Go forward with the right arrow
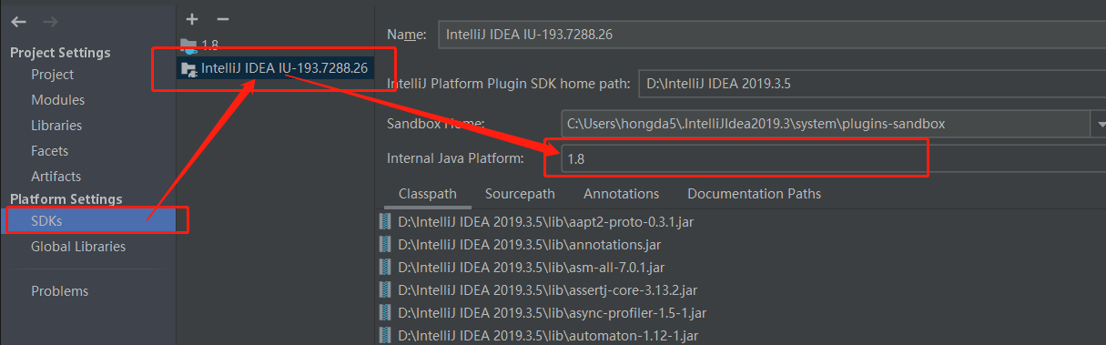This screenshot has height=345, width=1106. (x=51, y=21)
